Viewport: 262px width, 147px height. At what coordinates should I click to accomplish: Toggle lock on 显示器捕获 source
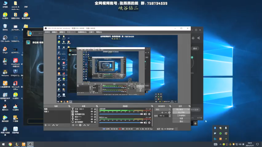coord(95,122)
